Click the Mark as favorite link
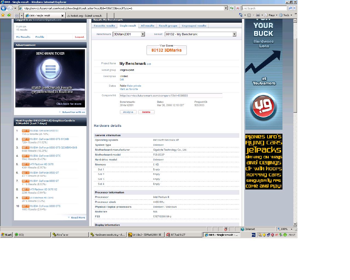The image size is (350, 280). tap(129, 89)
